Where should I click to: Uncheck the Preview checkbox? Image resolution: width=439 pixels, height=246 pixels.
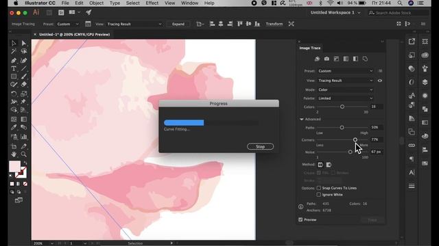300,220
